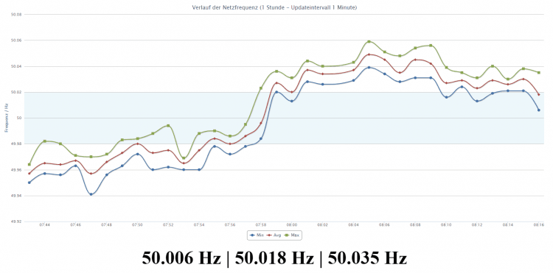Viewport: 553px width, 273px height.
Task: Select the first green Max data point
Action: (29, 164)
